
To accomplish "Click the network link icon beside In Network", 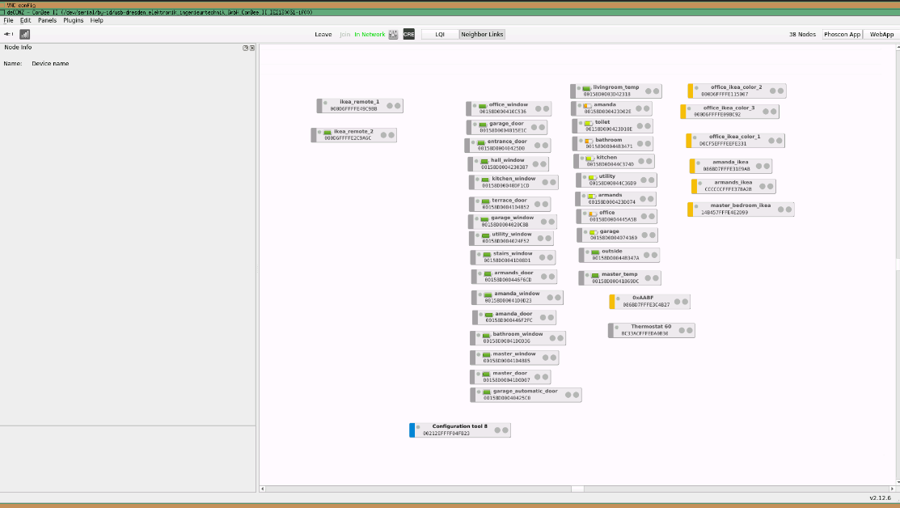I will point(392,34).
